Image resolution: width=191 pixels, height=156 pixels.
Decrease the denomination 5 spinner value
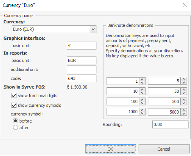(184, 83)
